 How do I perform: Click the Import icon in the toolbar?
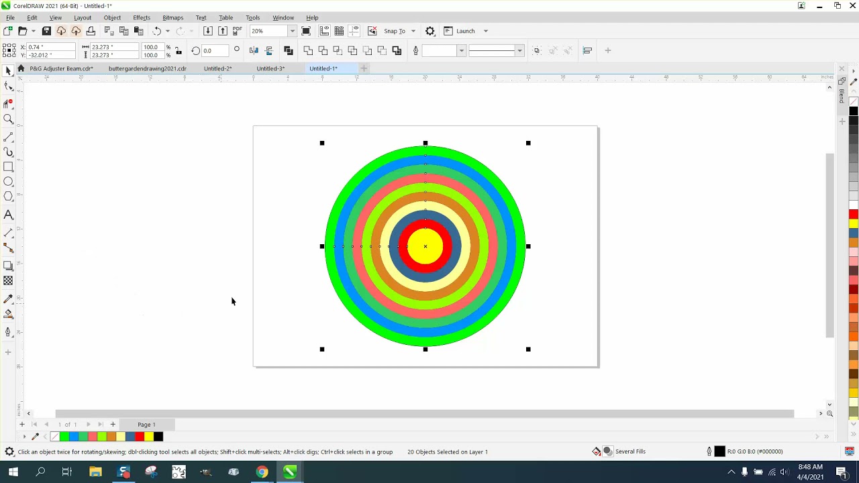point(208,31)
